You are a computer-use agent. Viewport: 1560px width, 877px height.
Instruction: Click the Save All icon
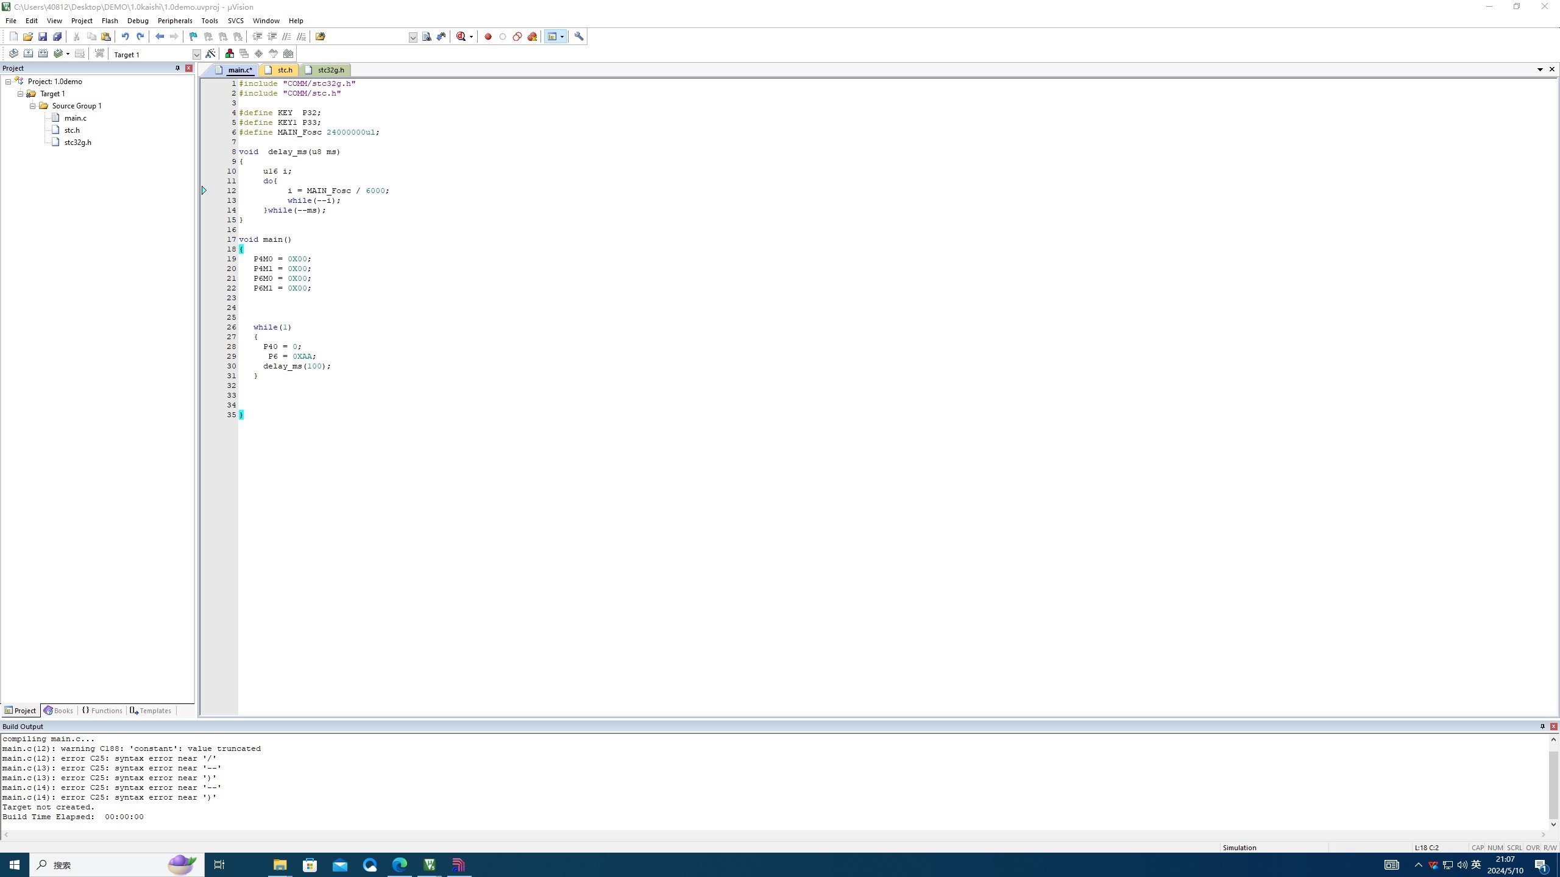[x=57, y=37]
